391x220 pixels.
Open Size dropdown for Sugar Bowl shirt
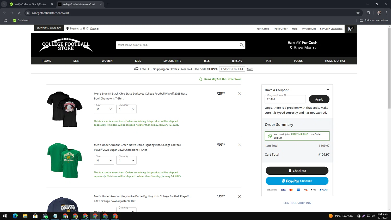(104, 160)
